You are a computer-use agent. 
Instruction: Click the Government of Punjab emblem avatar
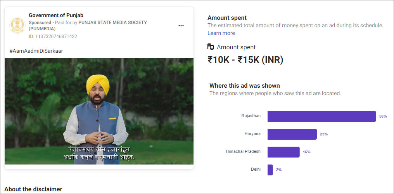(17, 25)
